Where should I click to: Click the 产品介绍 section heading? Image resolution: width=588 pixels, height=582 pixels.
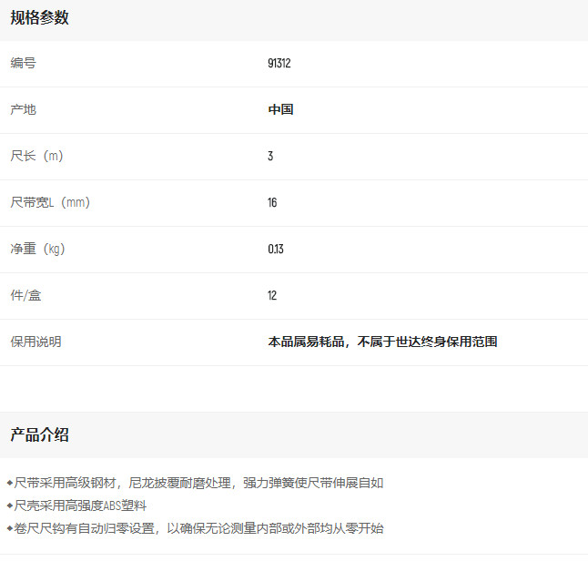click(x=39, y=435)
